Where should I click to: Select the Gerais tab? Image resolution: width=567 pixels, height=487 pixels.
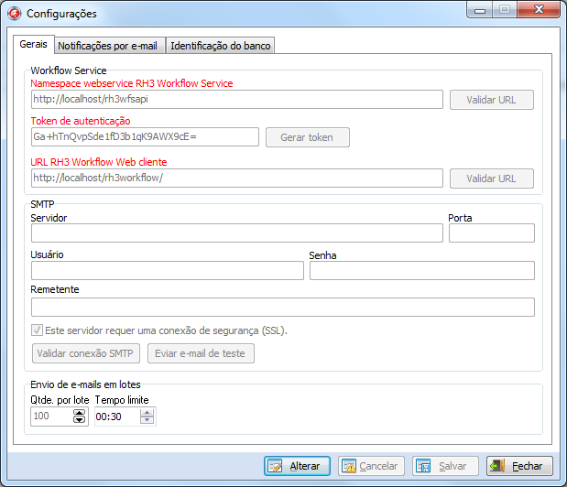34,45
